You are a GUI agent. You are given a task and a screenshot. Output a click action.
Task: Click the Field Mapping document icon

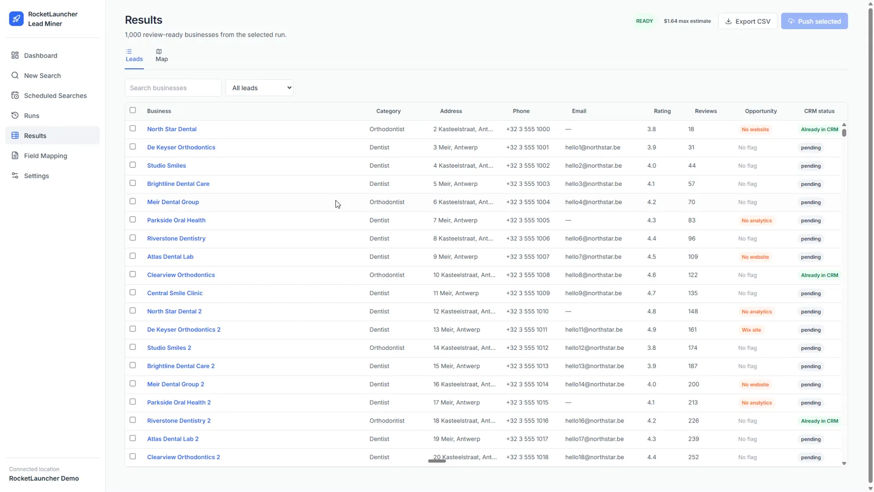click(15, 155)
